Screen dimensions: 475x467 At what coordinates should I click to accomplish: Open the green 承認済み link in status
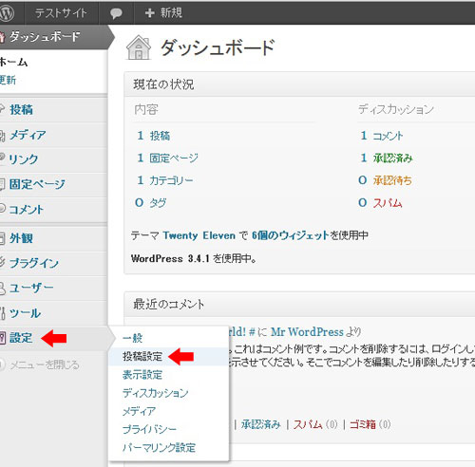[393, 158]
